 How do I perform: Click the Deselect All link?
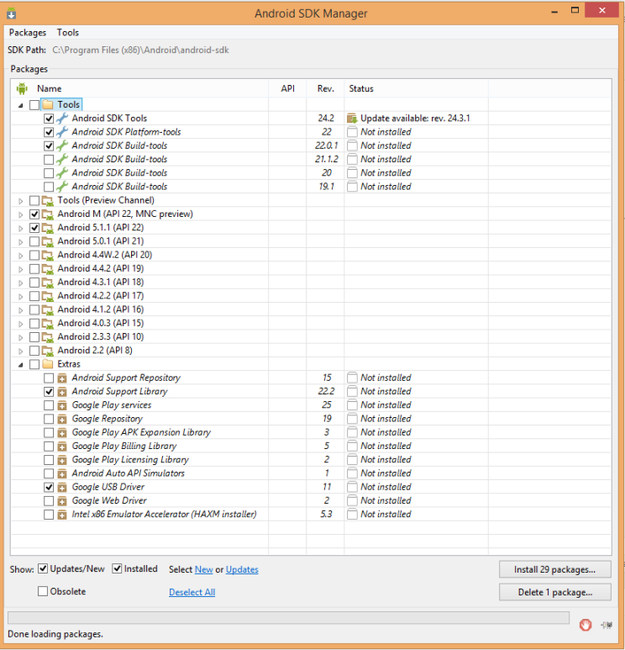(192, 592)
